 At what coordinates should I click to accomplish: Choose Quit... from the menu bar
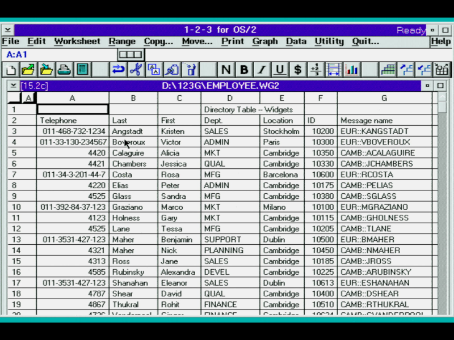coord(365,41)
